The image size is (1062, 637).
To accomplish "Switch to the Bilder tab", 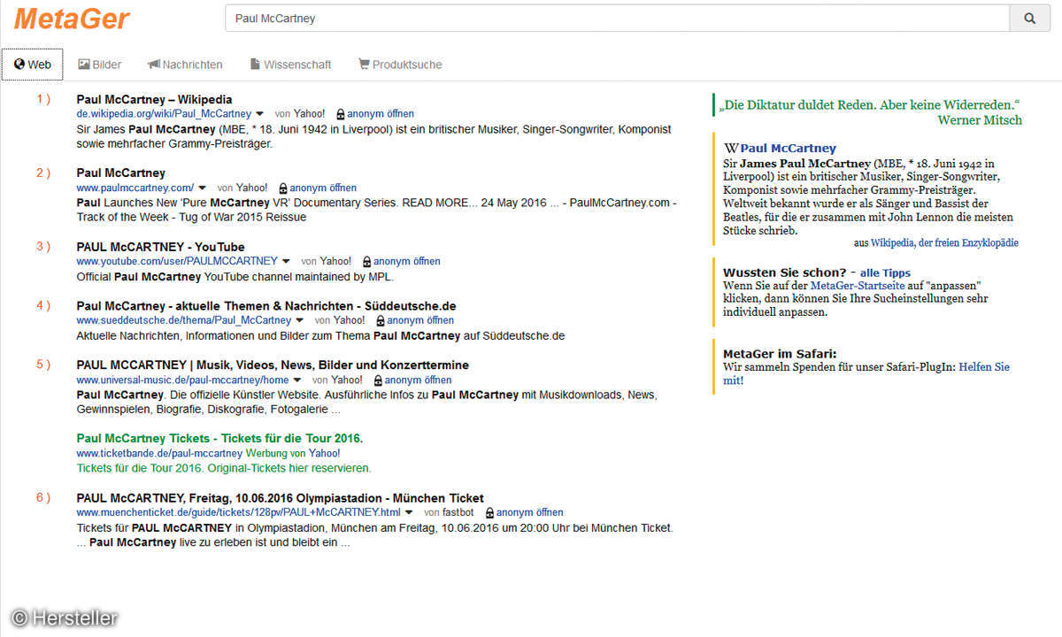I will click(100, 65).
